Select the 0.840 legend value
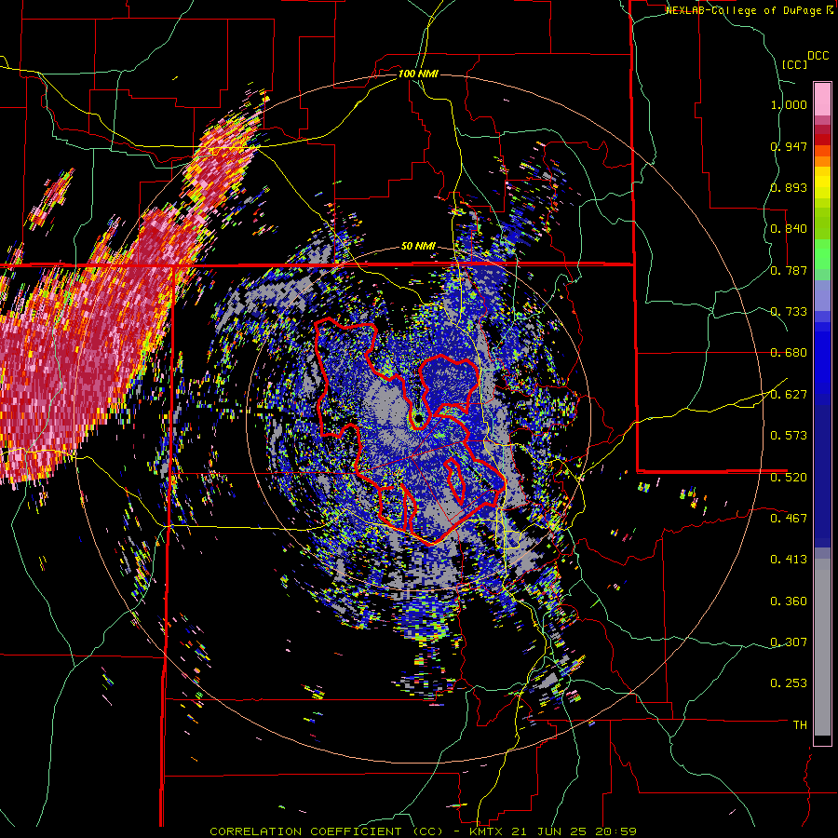This screenshot has height=838, width=838. coord(789,229)
